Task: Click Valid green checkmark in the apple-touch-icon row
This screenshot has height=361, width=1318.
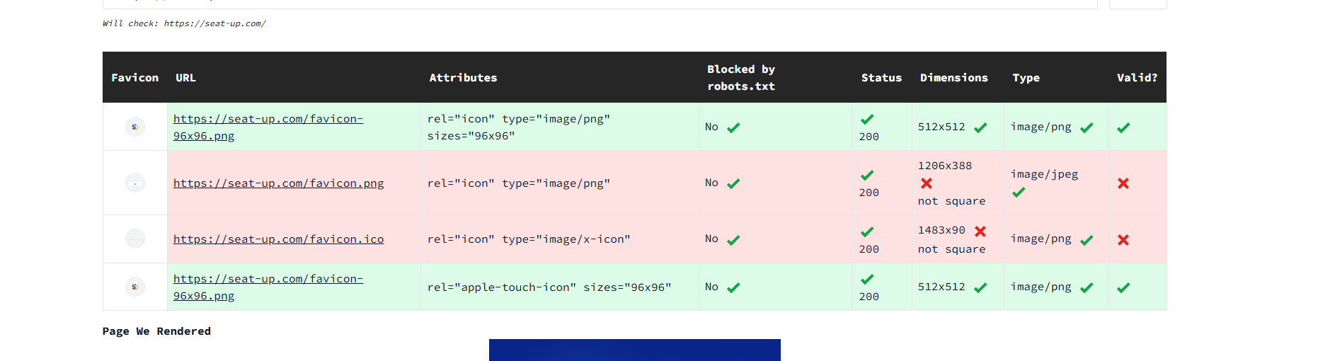Action: [x=1123, y=287]
